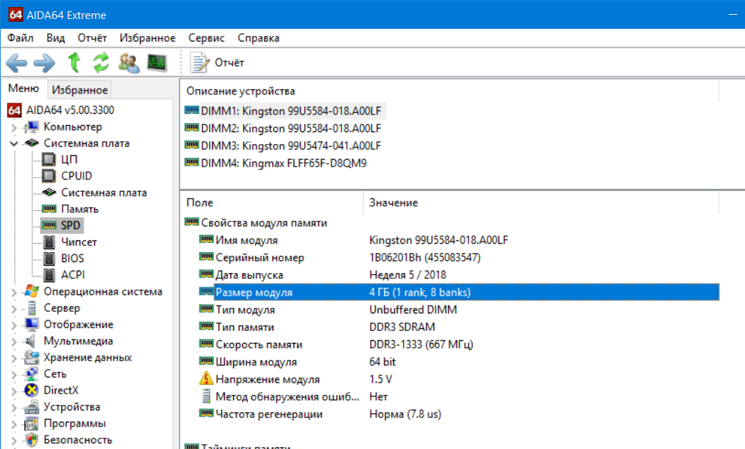Click the Компьютер icon in the tree
Screen dimensions: 745x449
[32, 127]
